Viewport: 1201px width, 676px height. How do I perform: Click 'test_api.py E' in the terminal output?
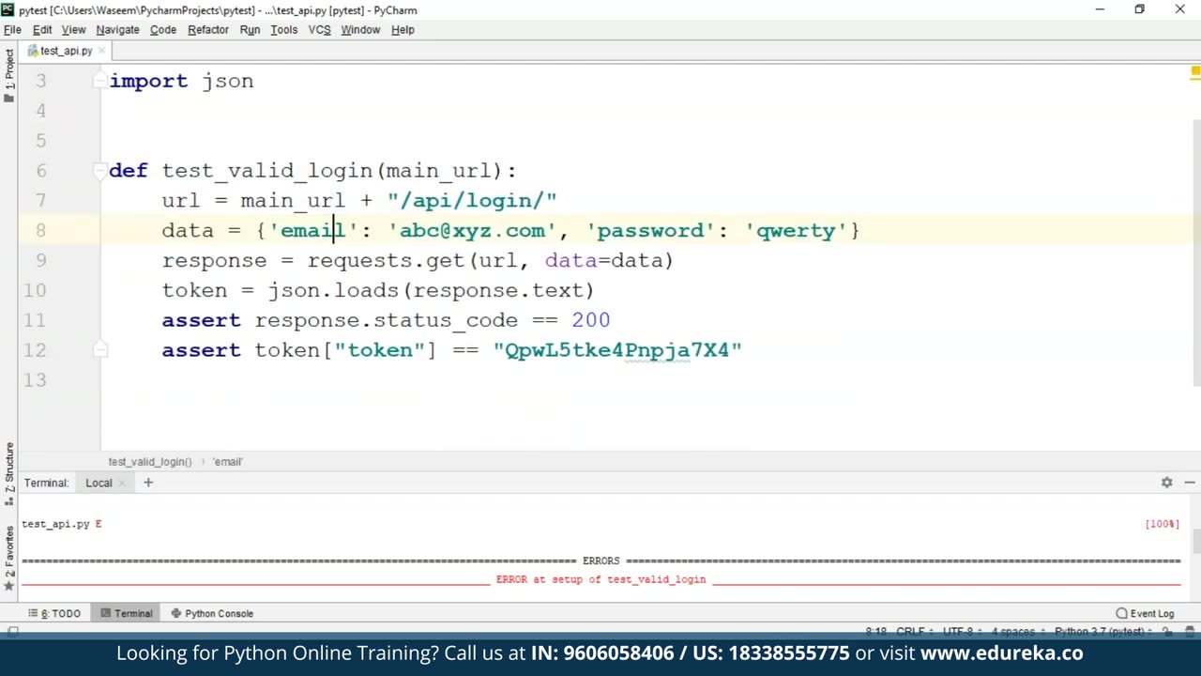[x=62, y=524]
